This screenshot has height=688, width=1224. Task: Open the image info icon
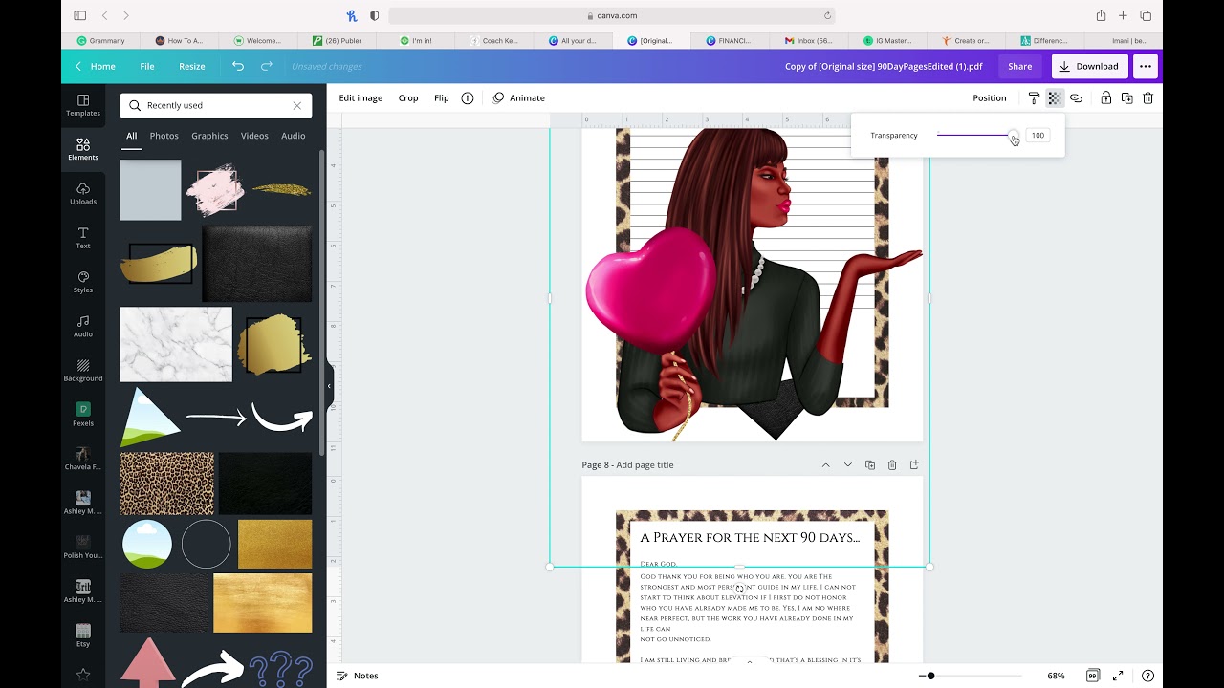point(468,97)
